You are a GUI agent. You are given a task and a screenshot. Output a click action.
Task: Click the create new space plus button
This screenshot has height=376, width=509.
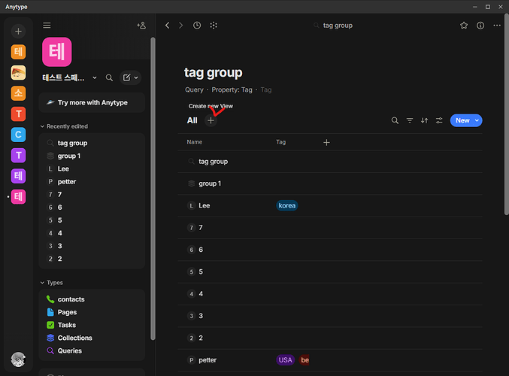coord(18,31)
